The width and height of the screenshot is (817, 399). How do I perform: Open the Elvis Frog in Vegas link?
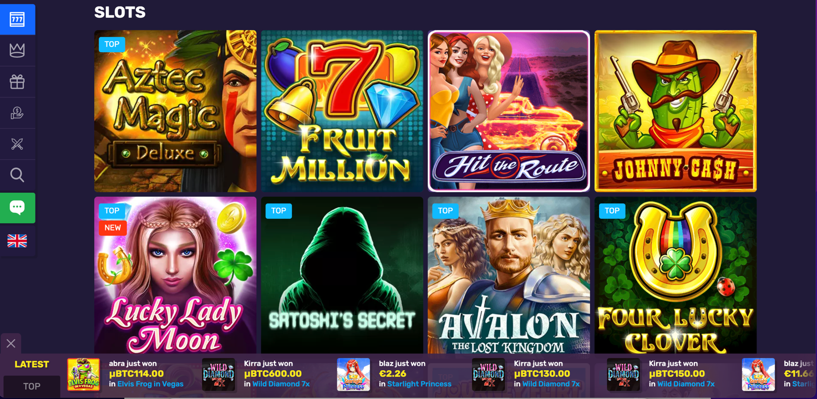(x=150, y=384)
